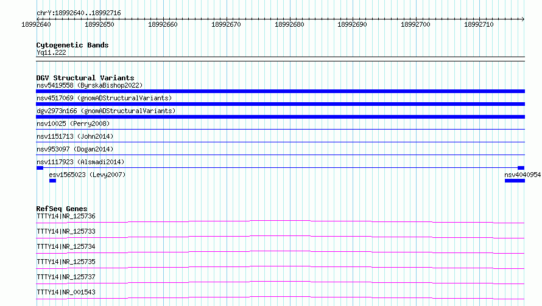Viewport: 542px width, 306px height.
Task: Click ruler position 18992670
Action: pos(226,24)
